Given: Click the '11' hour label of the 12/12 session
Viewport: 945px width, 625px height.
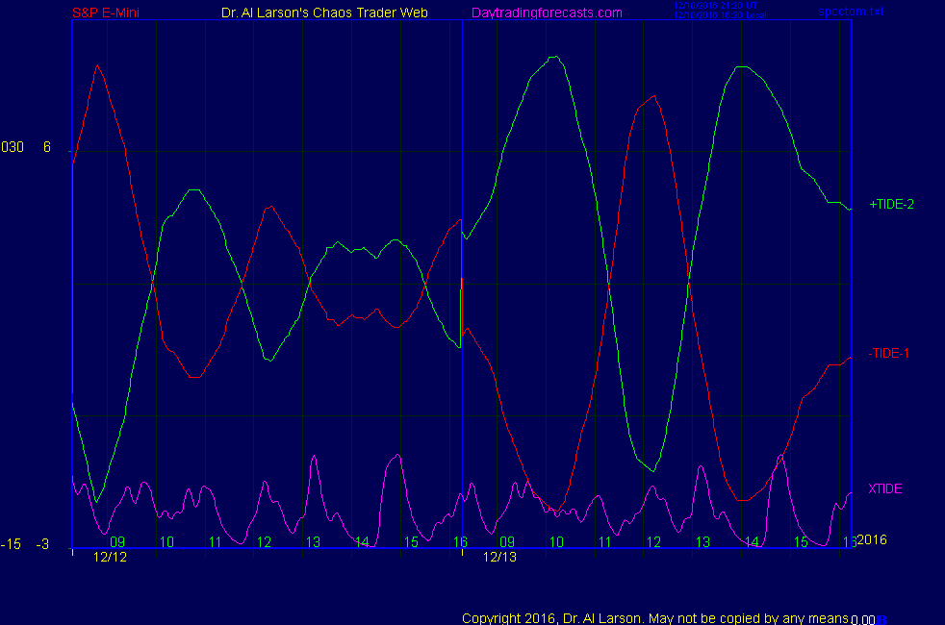Looking at the screenshot, I should click(216, 542).
